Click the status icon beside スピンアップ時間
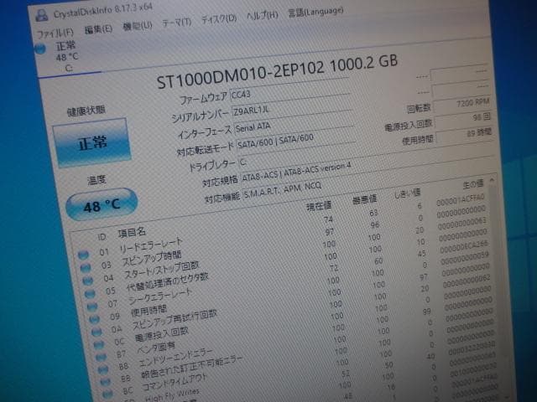Viewport: 537px width, 402px height. pos(84,266)
